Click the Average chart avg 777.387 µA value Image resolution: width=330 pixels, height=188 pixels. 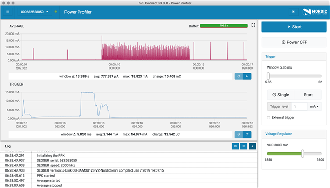click(x=106, y=76)
